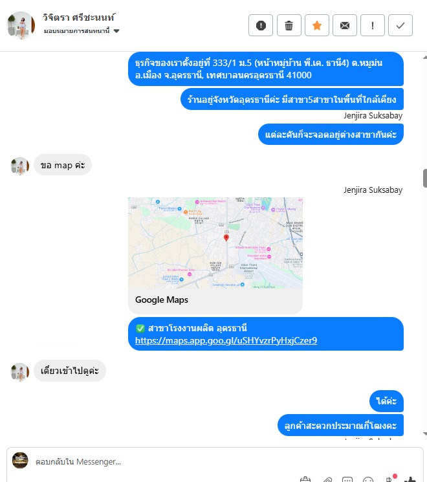427x482 pixels.
Task: Open the customer's profile picture in header
Action: click(21, 25)
